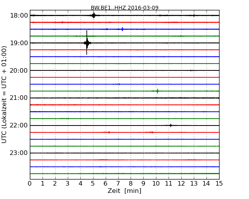Click the x-axis tick label 12

tap(181, 183)
